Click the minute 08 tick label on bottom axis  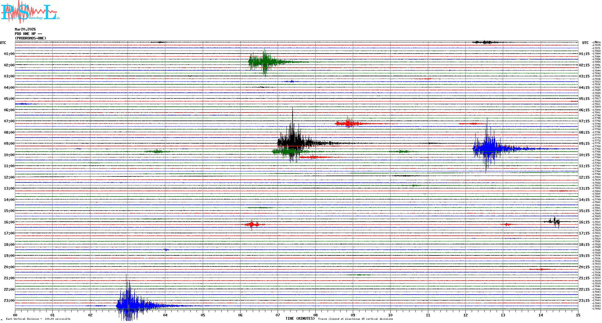click(x=315, y=315)
